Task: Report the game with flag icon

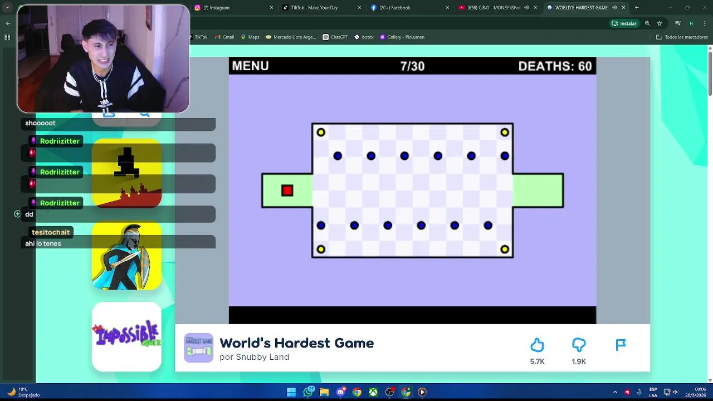Action: (621, 345)
